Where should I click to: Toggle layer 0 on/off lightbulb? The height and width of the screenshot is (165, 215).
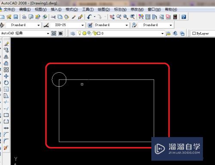coord(80,34)
